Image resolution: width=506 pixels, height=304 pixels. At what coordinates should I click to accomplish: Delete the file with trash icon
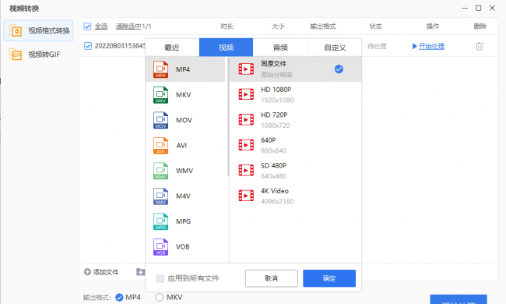pos(480,46)
